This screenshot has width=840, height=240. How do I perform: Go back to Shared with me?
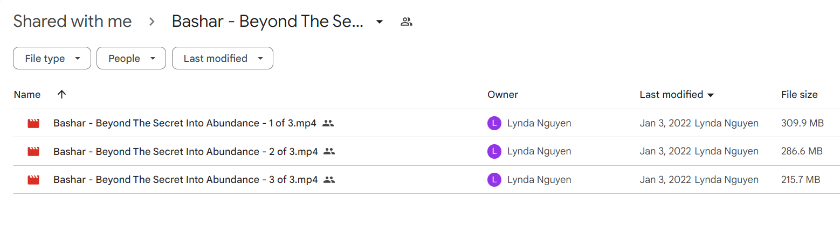72,22
